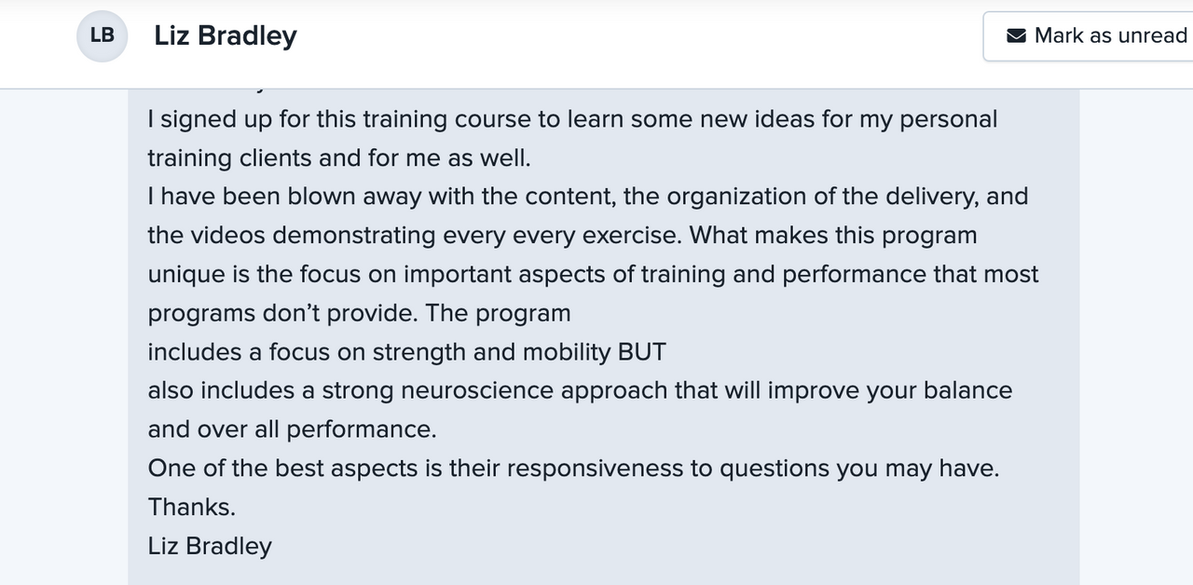Click the envelope icon in Mark as unread

[1016, 36]
